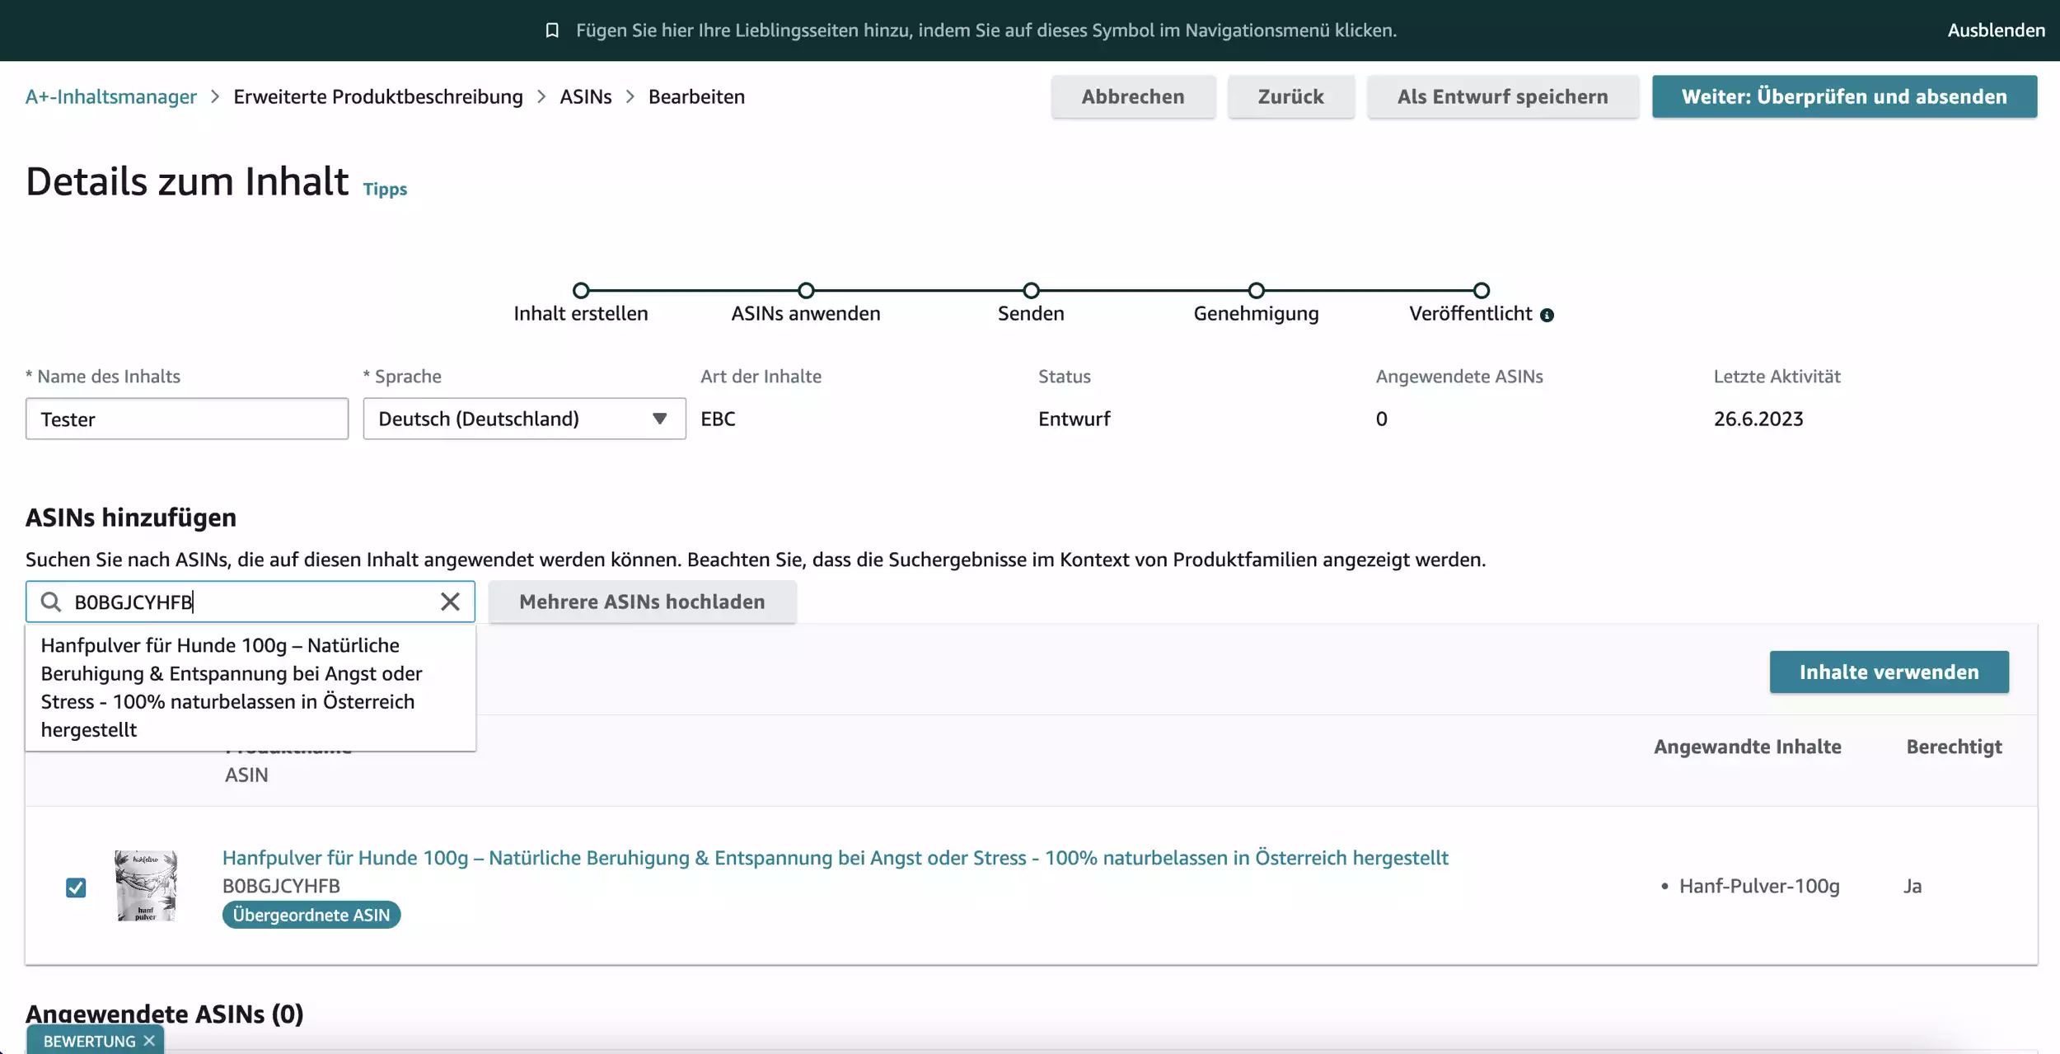Click the Berechtigt column header

1954,747
